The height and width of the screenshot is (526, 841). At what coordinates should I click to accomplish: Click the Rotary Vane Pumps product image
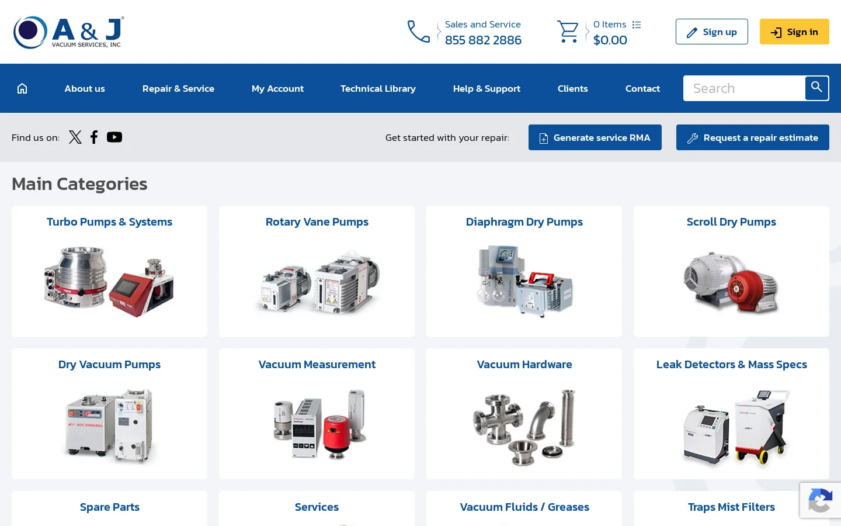pos(318,282)
